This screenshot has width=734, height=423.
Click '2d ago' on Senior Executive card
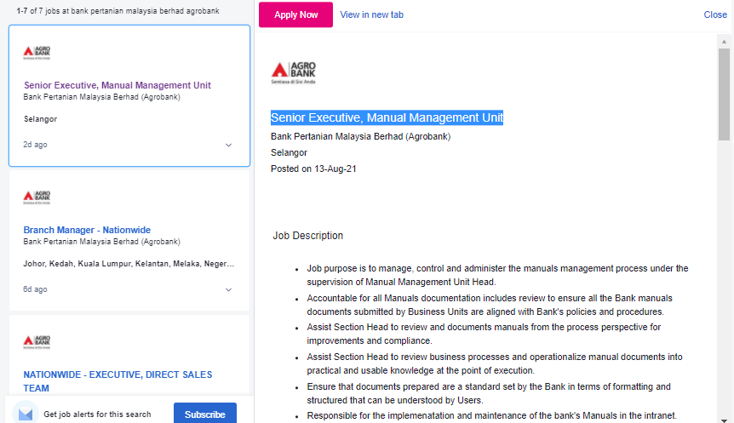[35, 145]
